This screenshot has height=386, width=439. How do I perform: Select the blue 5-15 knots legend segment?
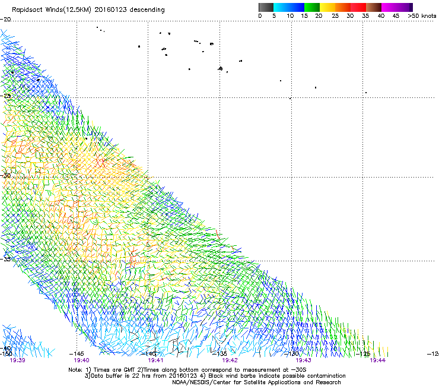(x=289, y=7)
